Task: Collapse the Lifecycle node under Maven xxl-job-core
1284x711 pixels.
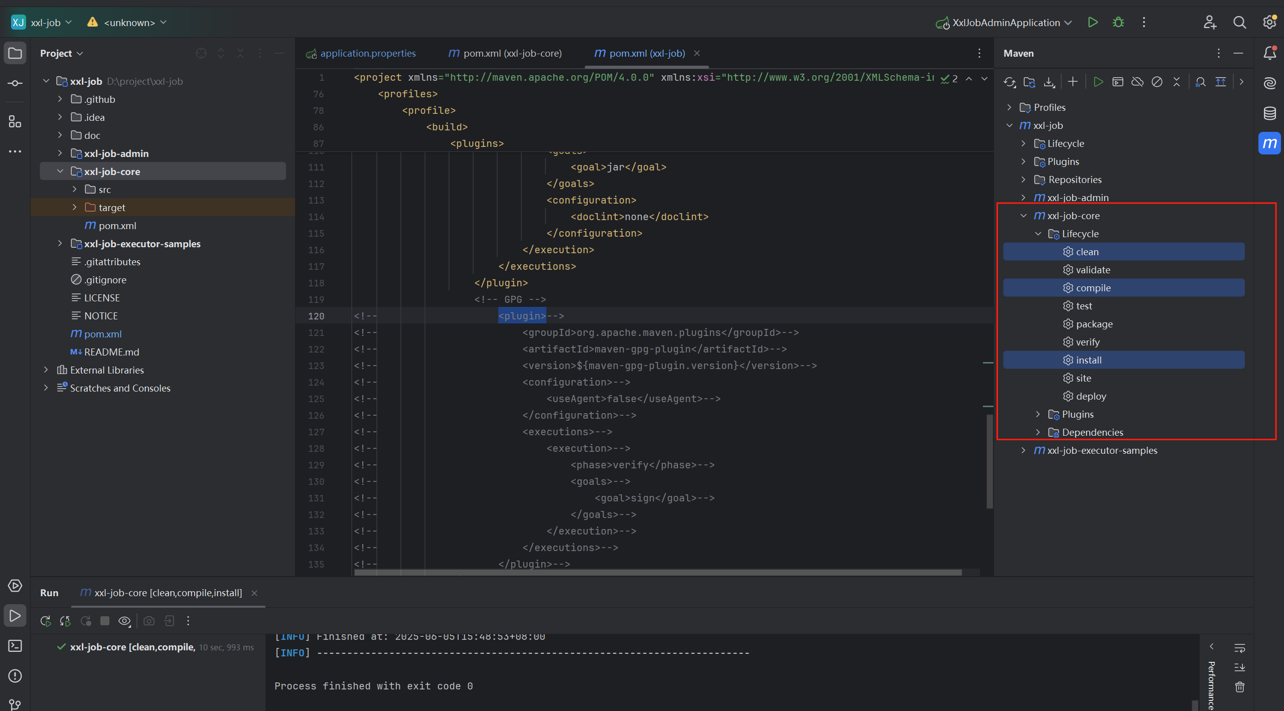Action: [1038, 234]
